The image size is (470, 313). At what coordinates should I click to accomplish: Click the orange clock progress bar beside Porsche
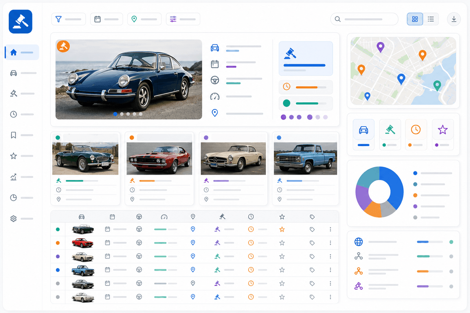pos(311,87)
